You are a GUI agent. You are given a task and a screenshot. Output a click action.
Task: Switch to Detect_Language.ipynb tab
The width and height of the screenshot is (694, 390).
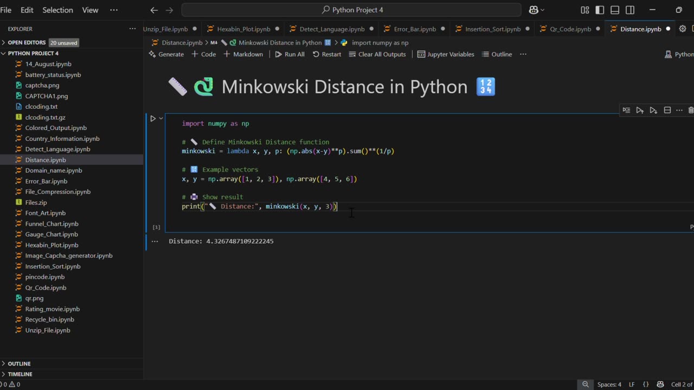click(x=332, y=29)
